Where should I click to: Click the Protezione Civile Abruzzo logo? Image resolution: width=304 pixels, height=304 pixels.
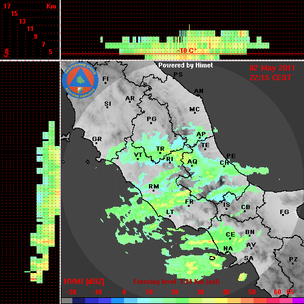(x=80, y=80)
